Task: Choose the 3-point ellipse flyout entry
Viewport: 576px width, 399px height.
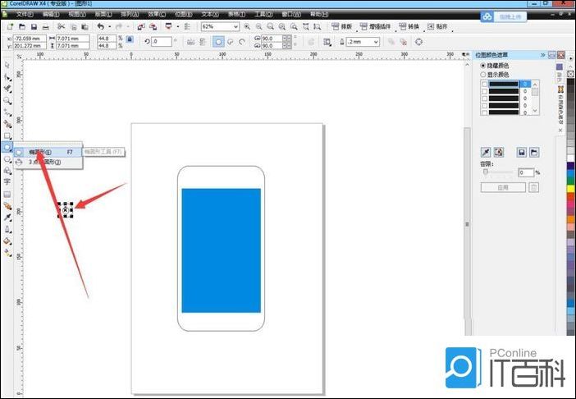Action: [x=39, y=163]
